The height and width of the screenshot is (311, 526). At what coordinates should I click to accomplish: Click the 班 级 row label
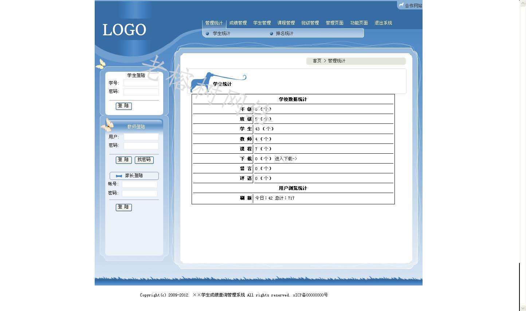(x=246, y=119)
